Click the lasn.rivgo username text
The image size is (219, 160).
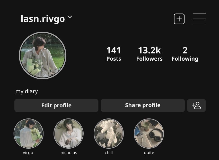click(43, 19)
